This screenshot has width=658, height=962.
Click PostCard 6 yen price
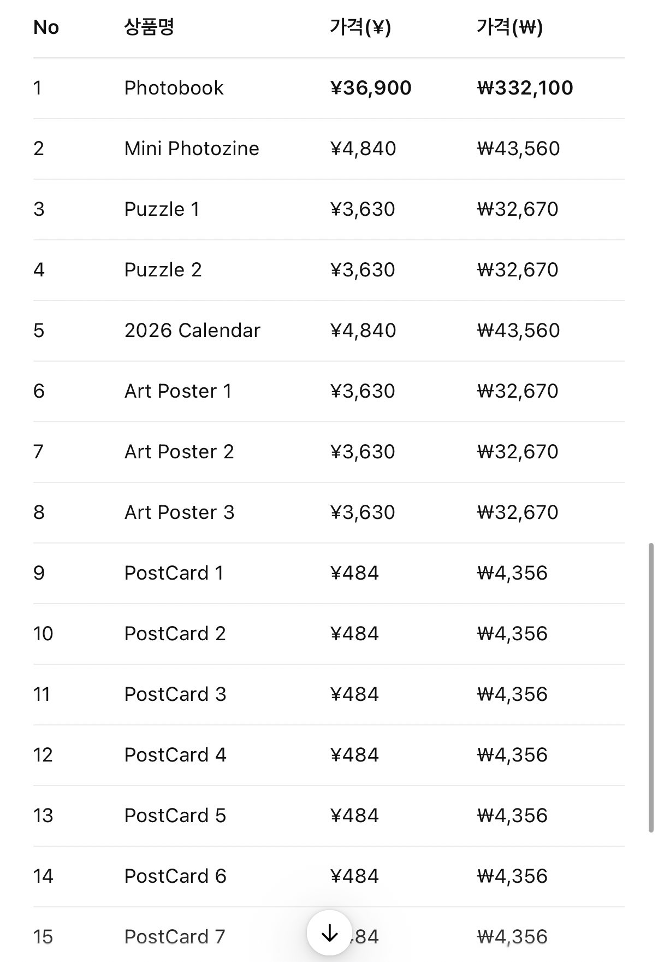pos(354,876)
